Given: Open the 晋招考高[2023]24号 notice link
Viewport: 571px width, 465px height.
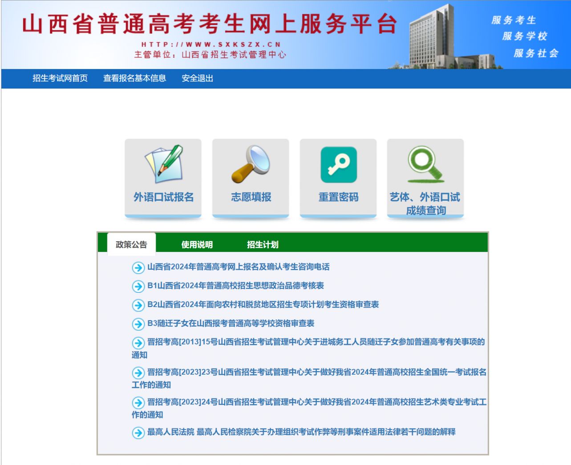Looking at the screenshot, I should 309,408.
